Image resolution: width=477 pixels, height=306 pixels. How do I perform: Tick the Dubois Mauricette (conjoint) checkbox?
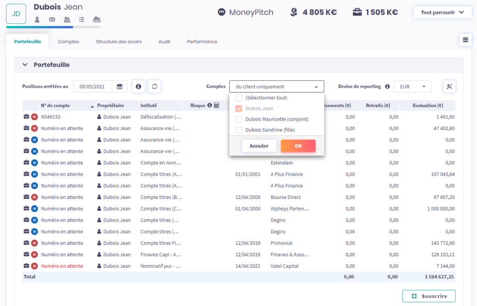(x=239, y=119)
